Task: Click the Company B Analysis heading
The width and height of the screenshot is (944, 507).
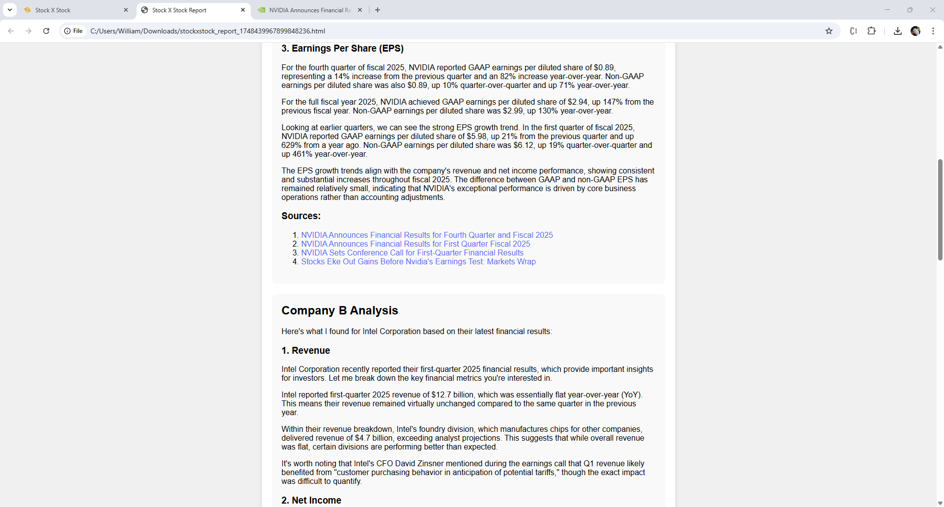Action: (340, 310)
